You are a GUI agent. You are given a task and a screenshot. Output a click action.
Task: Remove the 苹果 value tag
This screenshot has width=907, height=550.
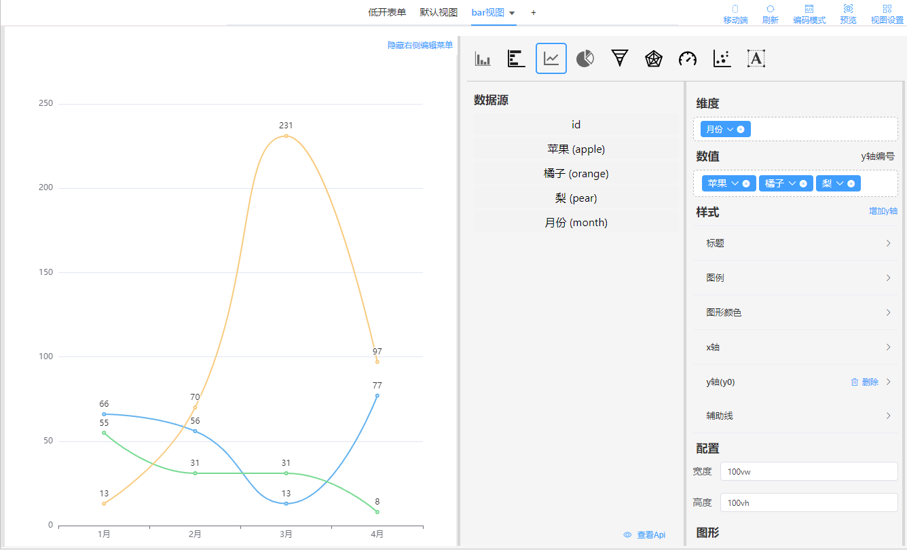[x=746, y=183]
